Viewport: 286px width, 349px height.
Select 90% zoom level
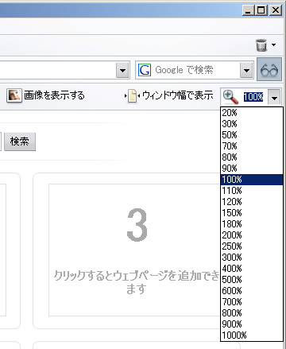coord(252,169)
